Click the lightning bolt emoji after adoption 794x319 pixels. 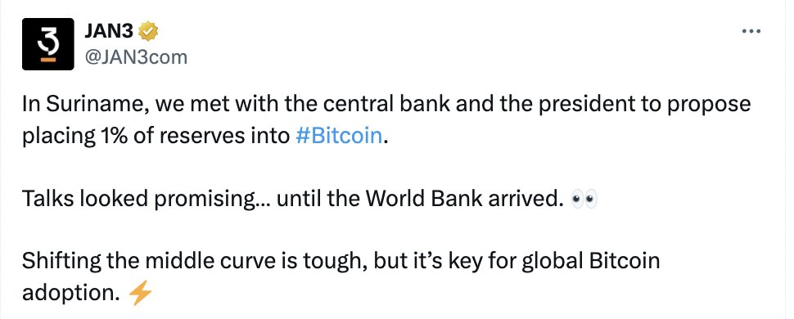point(140,294)
